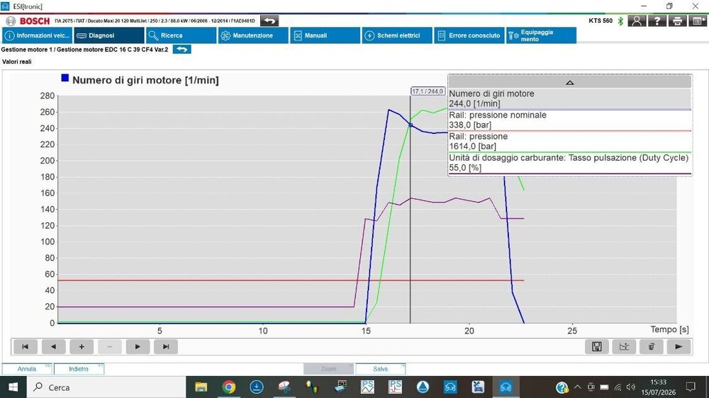Zoom in with the plus button
This screenshot has width=709, height=398.
(82, 346)
